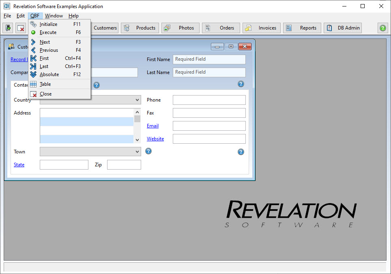Open the Photos toolbar button
The height and width of the screenshot is (274, 391).
(x=180, y=28)
